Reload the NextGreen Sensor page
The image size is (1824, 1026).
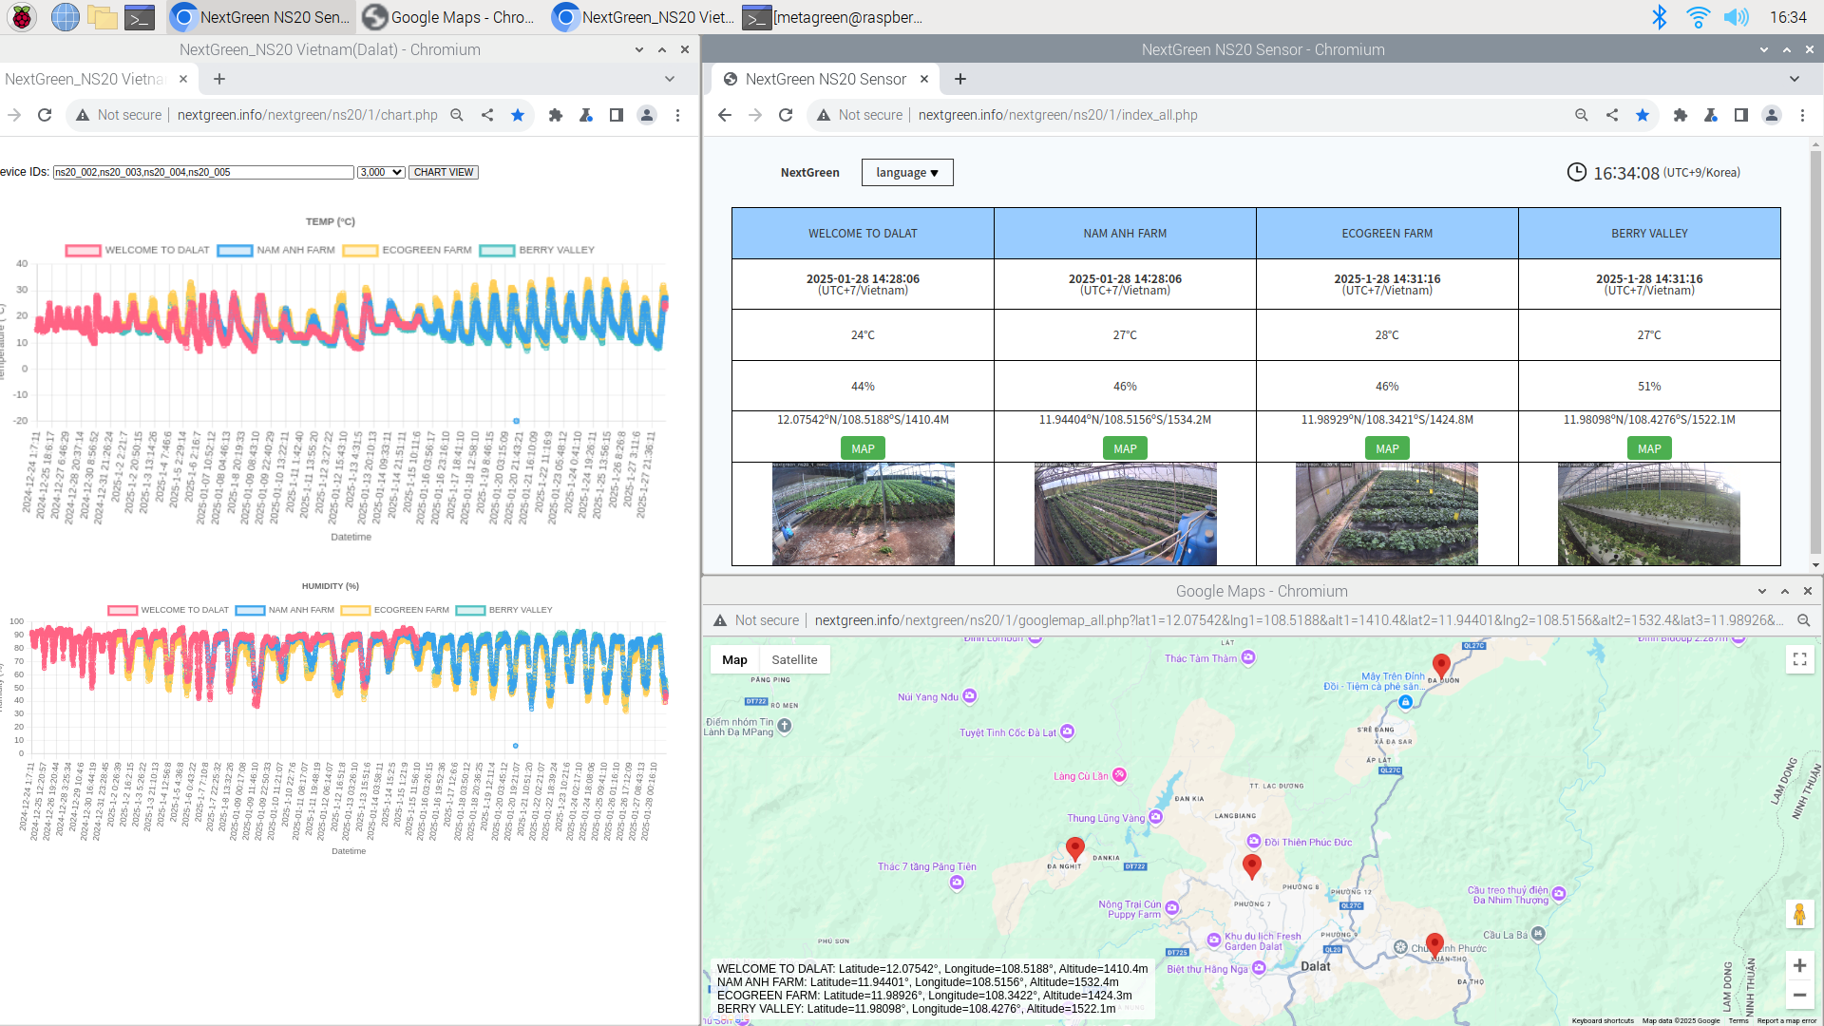(786, 115)
